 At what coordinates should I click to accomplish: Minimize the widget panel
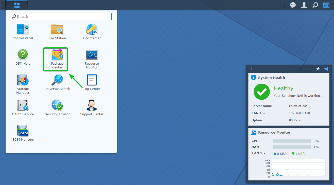pyautogui.click(x=309, y=69)
